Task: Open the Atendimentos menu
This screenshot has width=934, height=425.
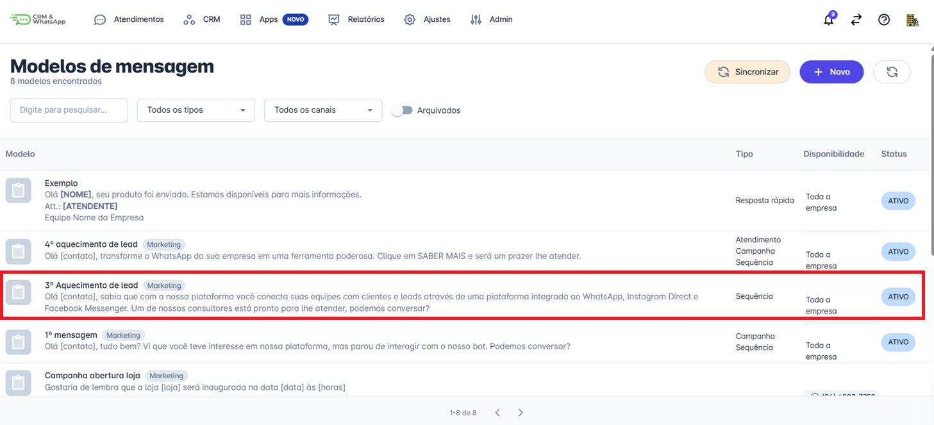Action: (129, 19)
